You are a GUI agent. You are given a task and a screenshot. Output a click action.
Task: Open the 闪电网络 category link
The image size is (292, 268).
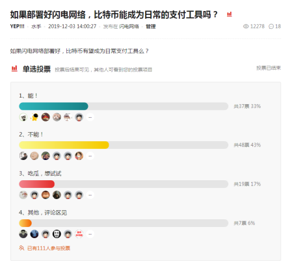point(129,27)
